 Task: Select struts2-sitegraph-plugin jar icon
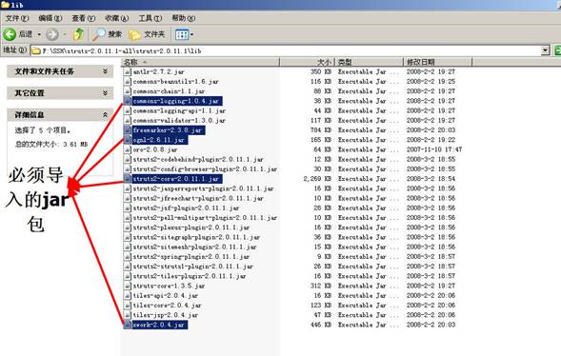[128, 237]
